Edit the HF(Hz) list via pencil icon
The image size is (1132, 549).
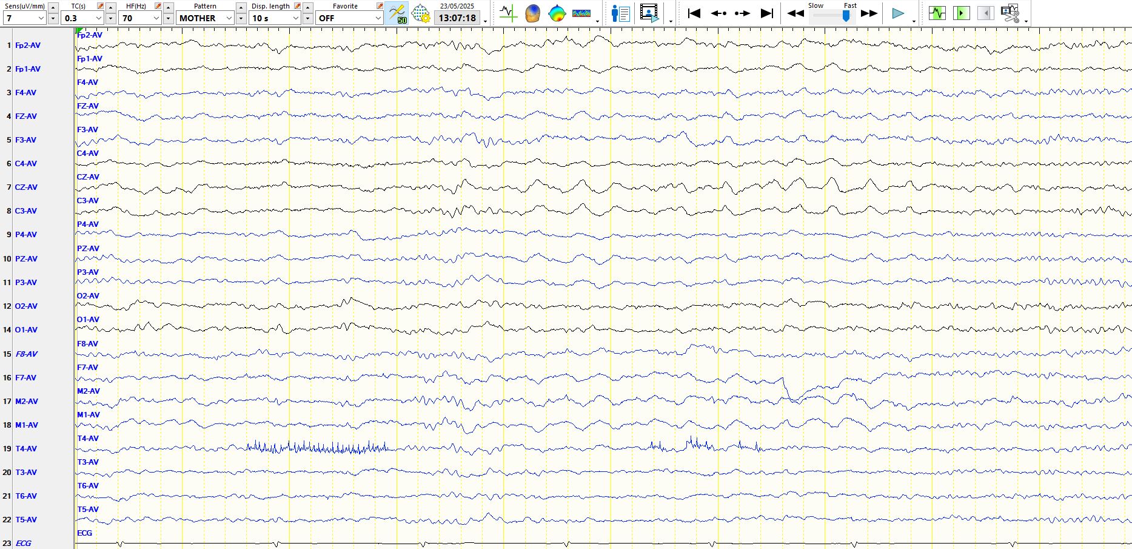tap(158, 6)
